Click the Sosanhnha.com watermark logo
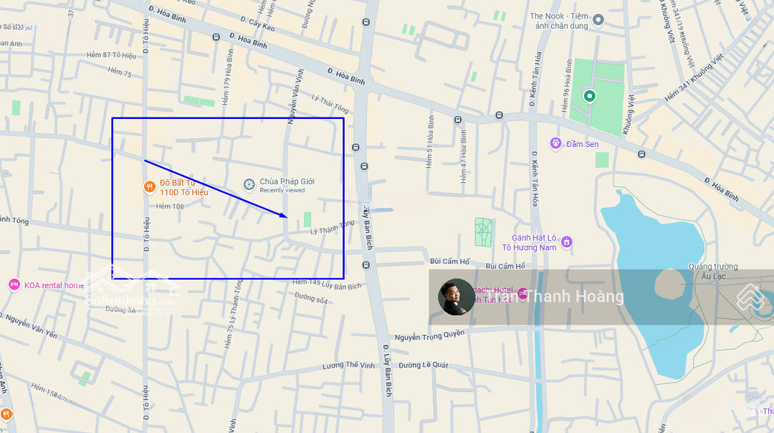The image size is (774, 433). (x=131, y=291)
